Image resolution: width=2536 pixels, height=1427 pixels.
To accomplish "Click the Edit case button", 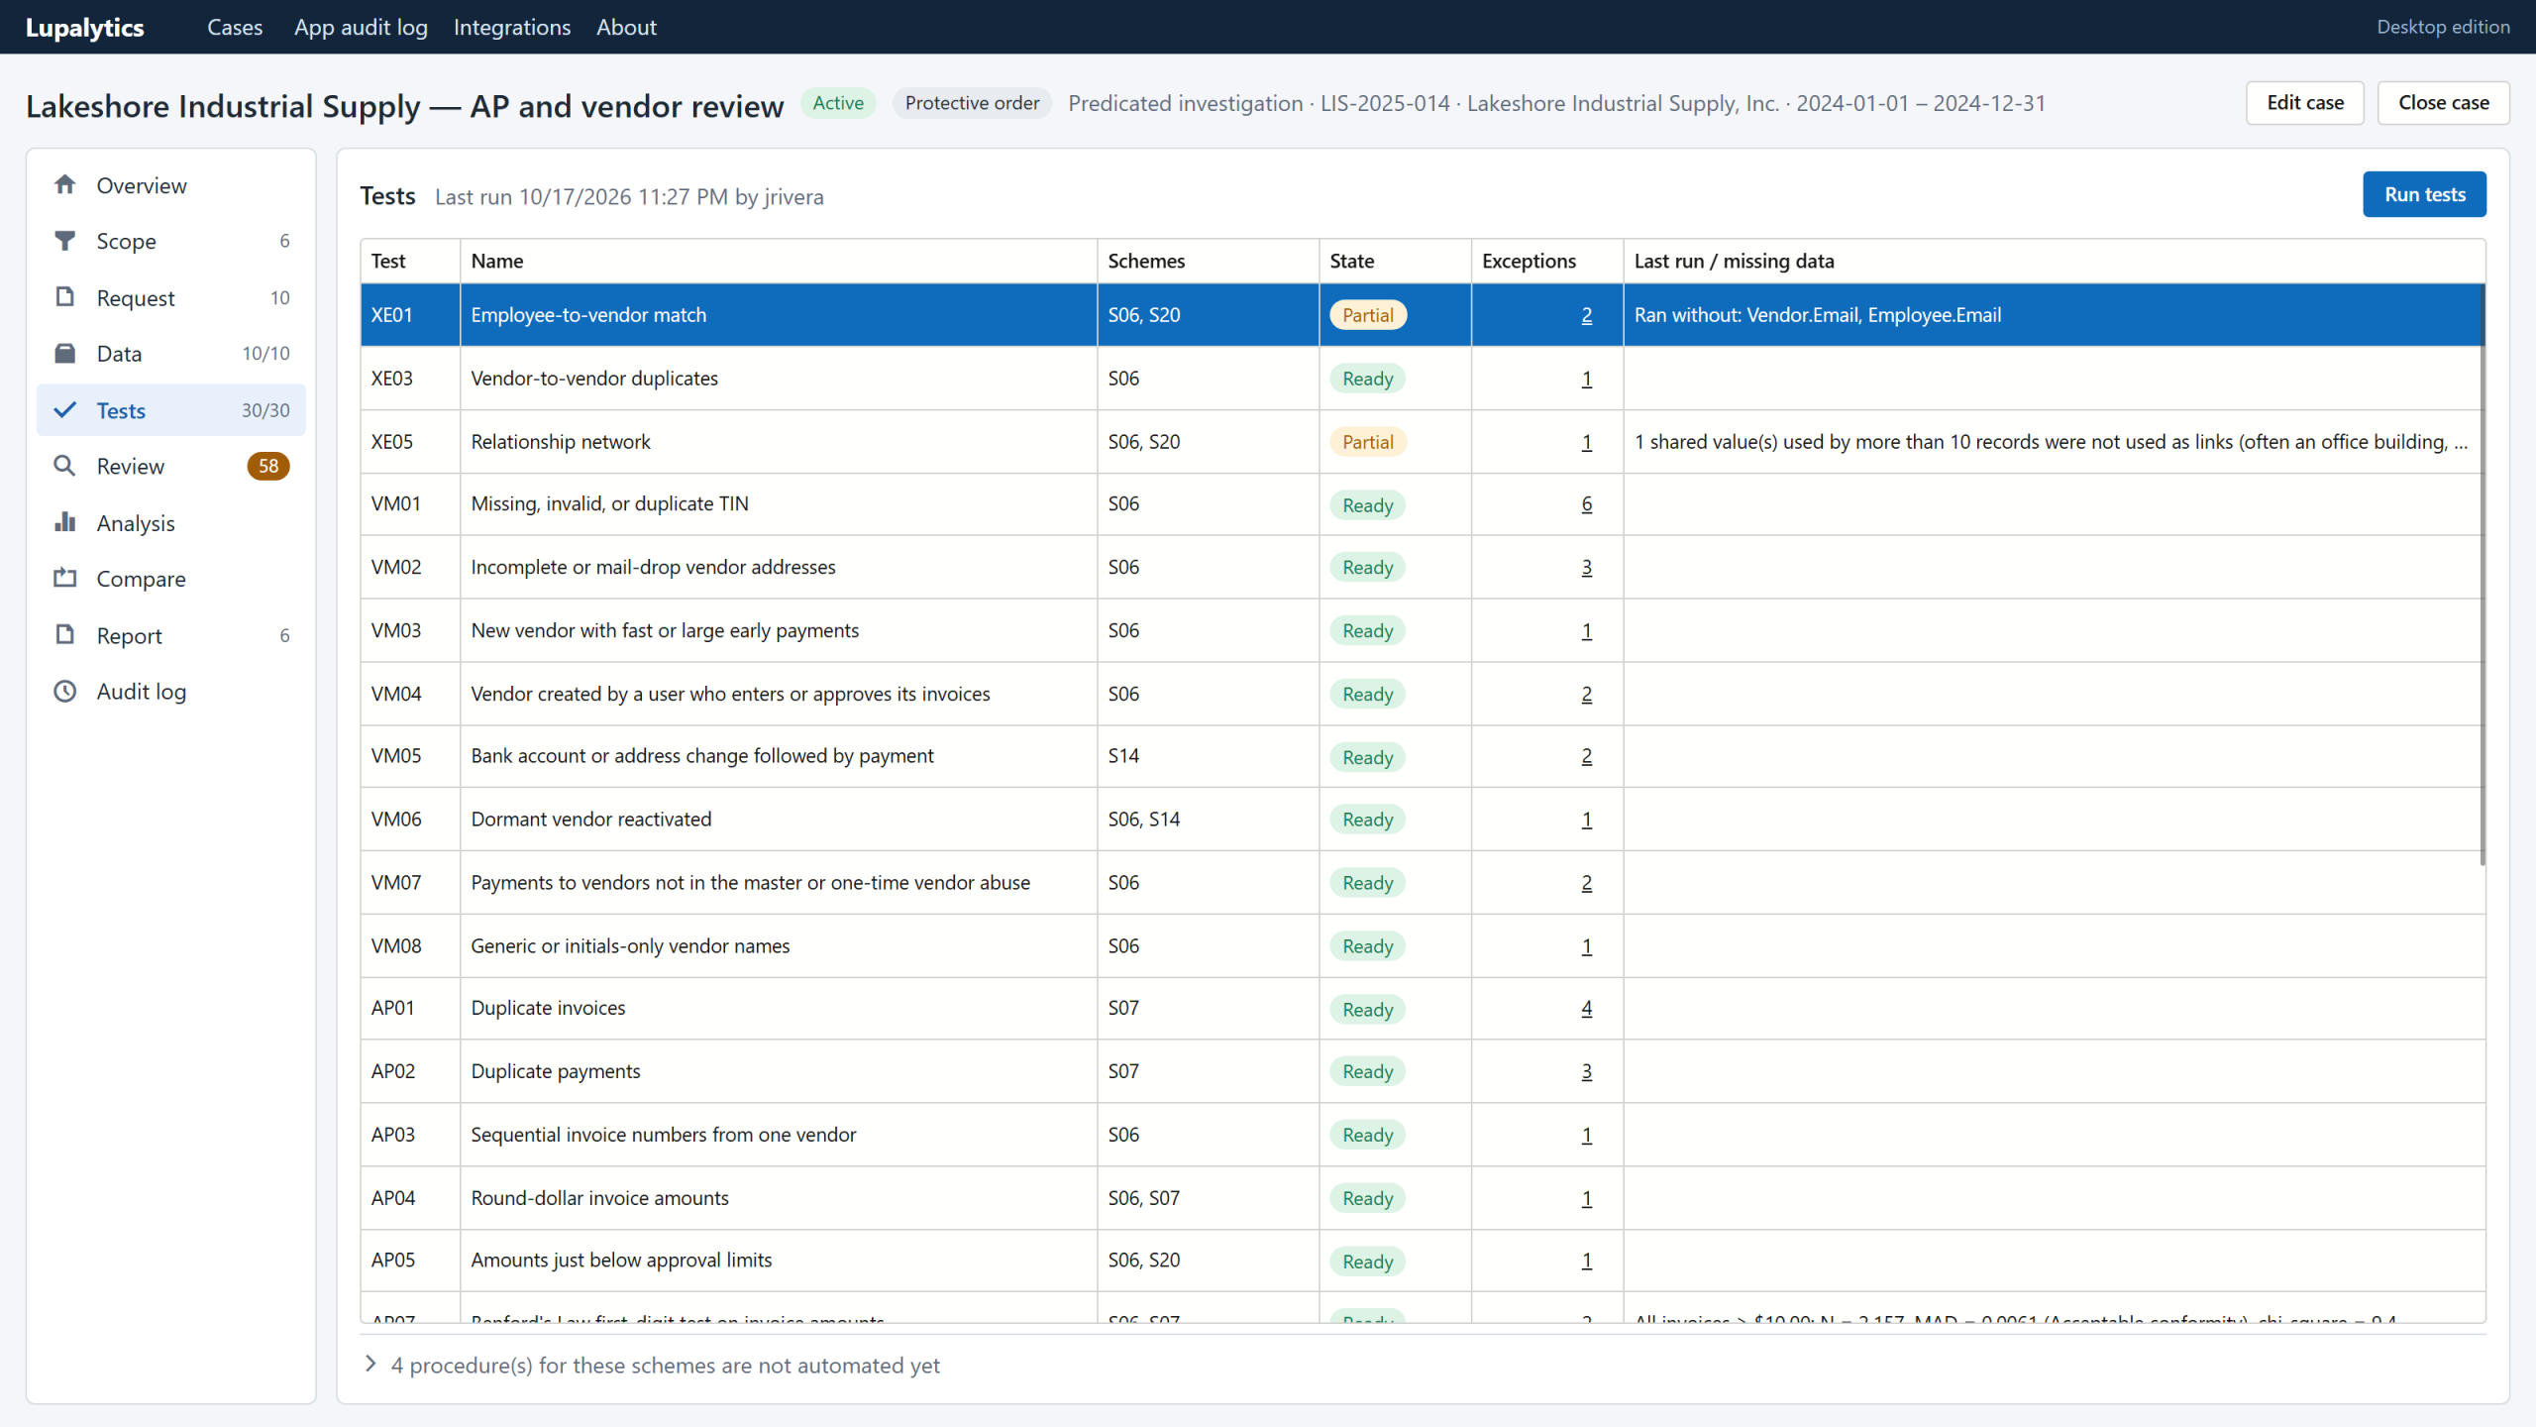I will pyautogui.click(x=2305, y=103).
